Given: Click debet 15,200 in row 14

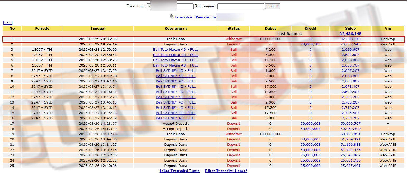Looking at the screenshot, I should pos(270,107).
